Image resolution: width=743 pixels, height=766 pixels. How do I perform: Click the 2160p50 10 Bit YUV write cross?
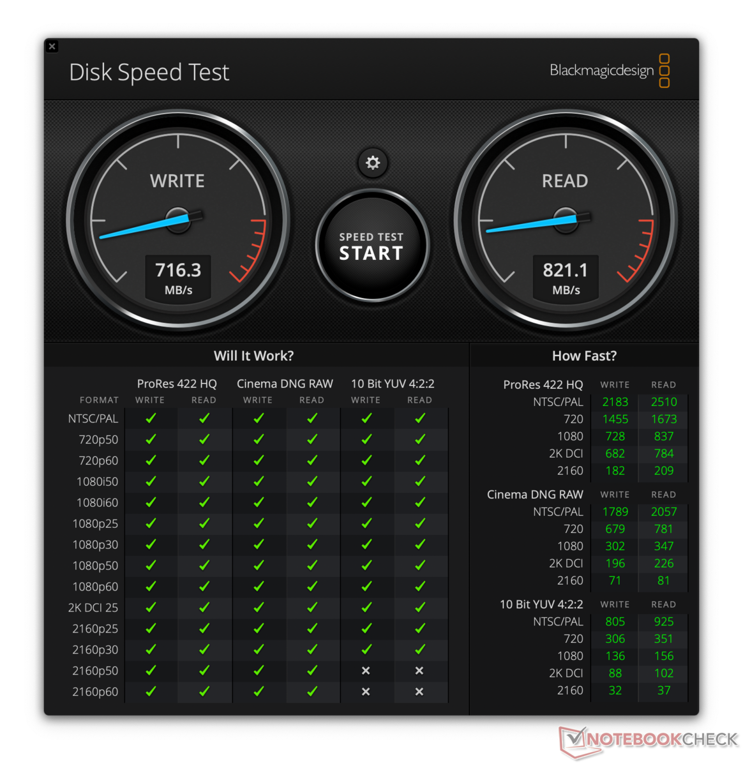[x=366, y=670]
